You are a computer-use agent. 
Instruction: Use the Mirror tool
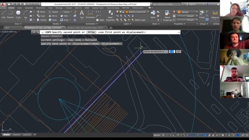(53, 16)
